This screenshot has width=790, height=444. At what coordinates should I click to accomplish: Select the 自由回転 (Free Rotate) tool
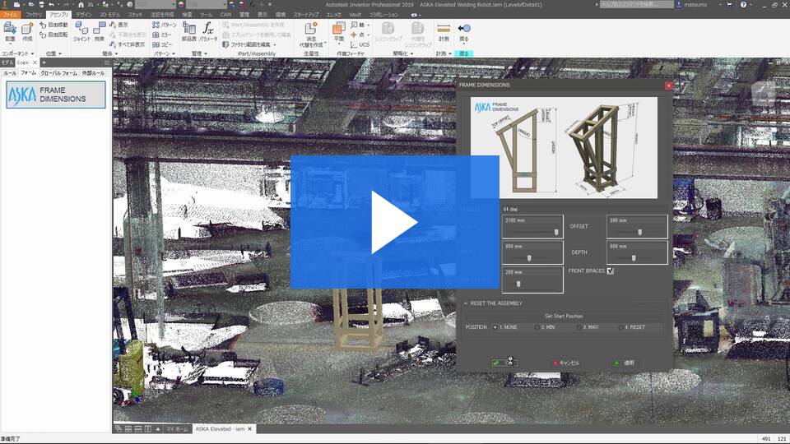pyautogui.click(x=54, y=35)
